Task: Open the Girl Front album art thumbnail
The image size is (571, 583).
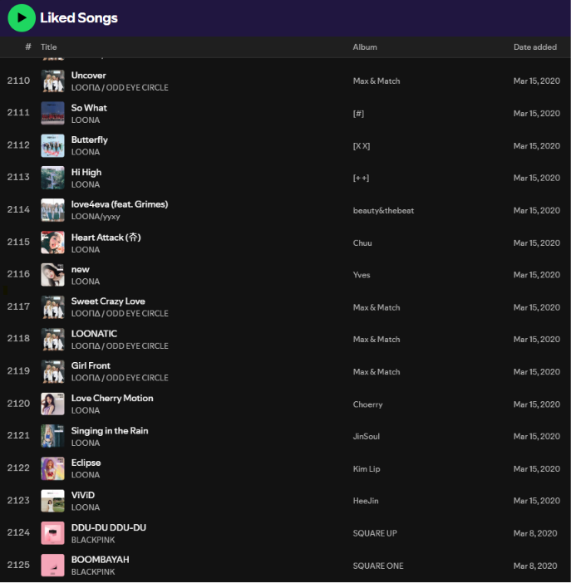Action: [52, 372]
